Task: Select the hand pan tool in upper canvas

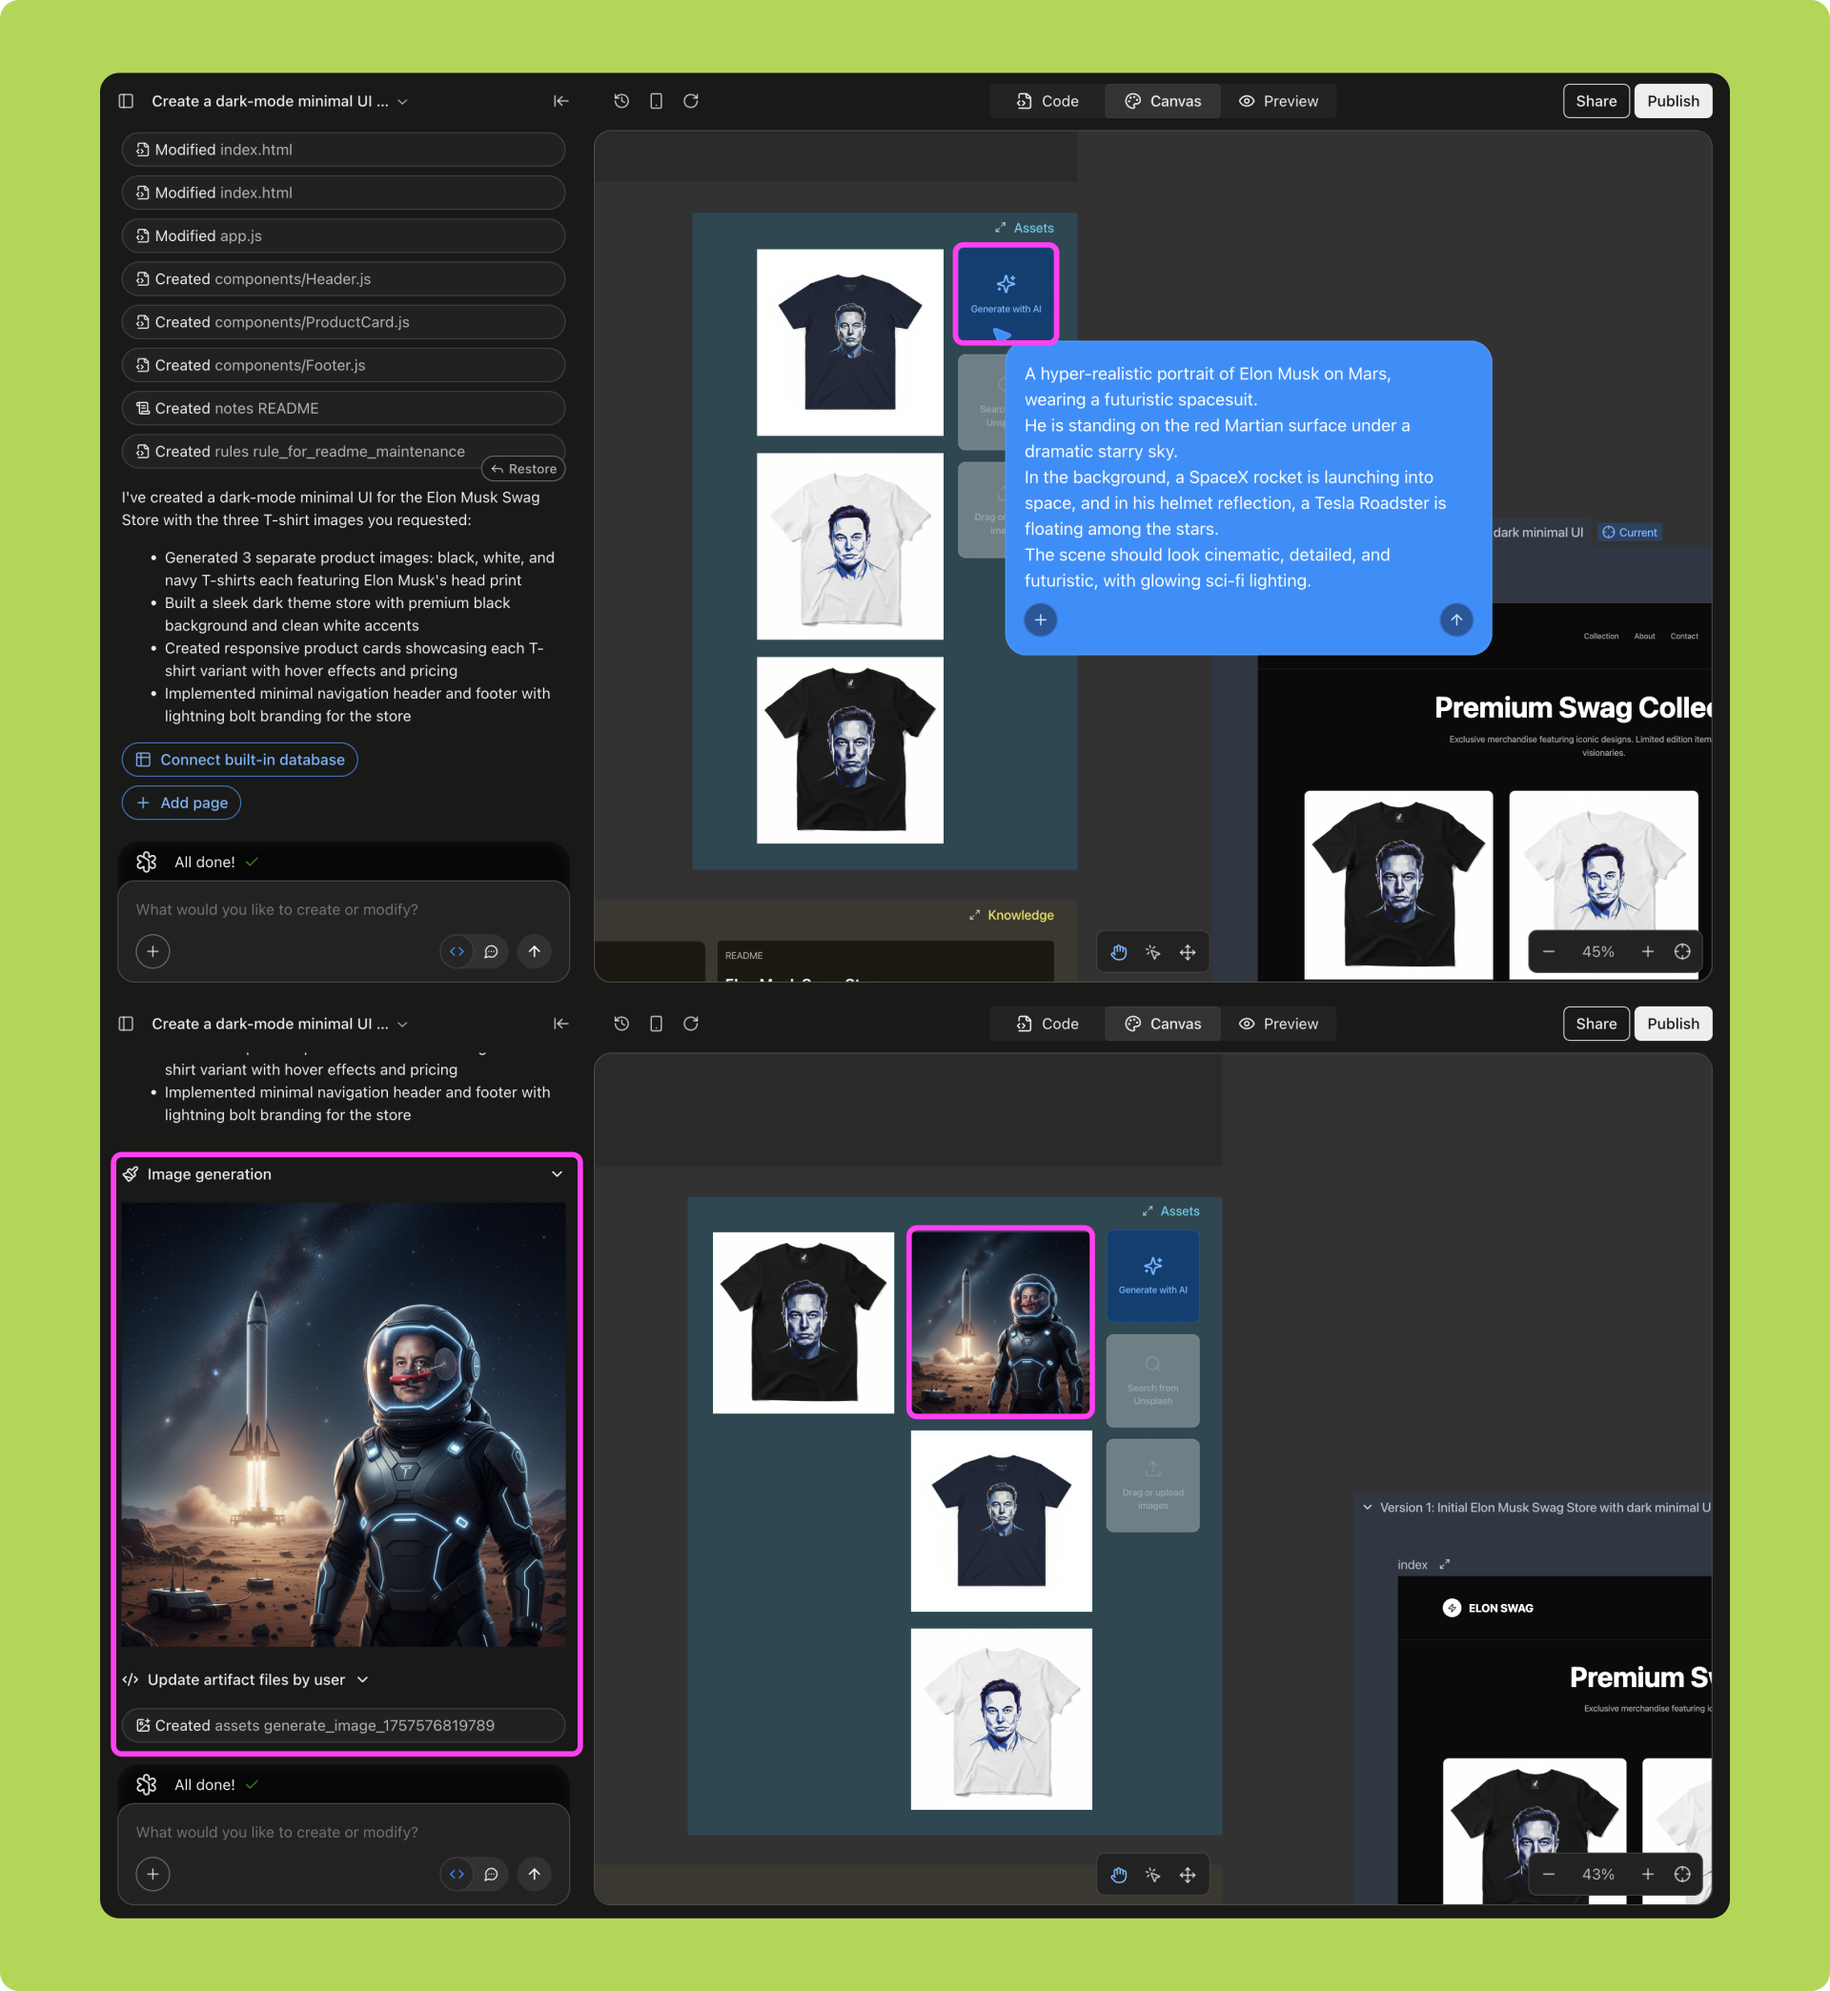Action: click(x=1118, y=951)
